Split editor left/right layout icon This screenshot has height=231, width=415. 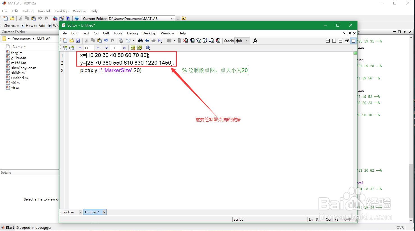[334, 41]
